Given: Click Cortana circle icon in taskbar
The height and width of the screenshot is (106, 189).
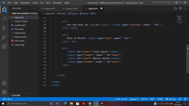Looking at the screenshot, I should click(51, 103).
